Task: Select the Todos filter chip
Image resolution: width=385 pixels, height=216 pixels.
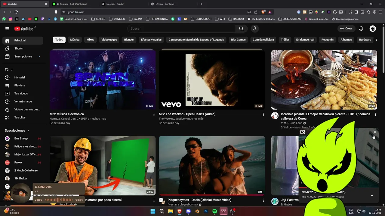Action: pyautogui.click(x=59, y=40)
